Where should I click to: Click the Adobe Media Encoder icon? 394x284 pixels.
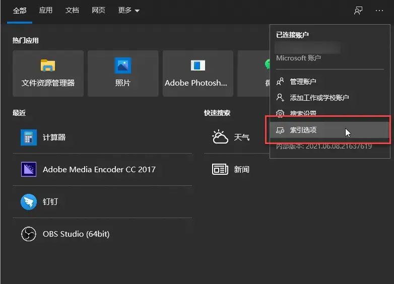29,169
